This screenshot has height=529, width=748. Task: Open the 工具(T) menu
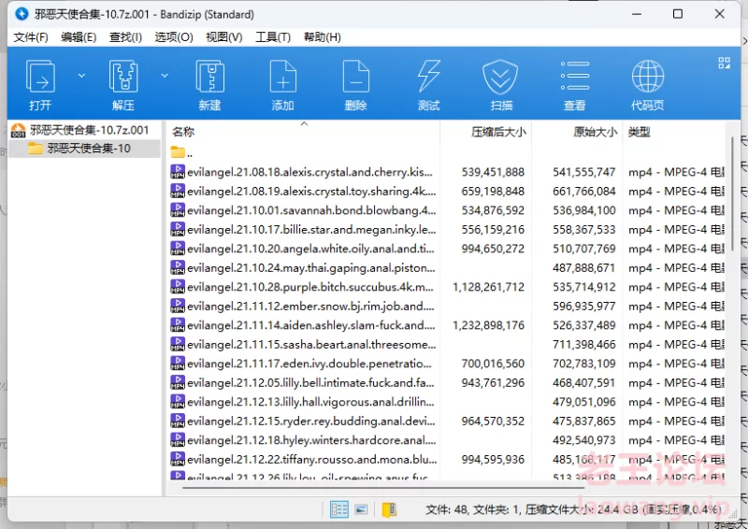coord(273,37)
